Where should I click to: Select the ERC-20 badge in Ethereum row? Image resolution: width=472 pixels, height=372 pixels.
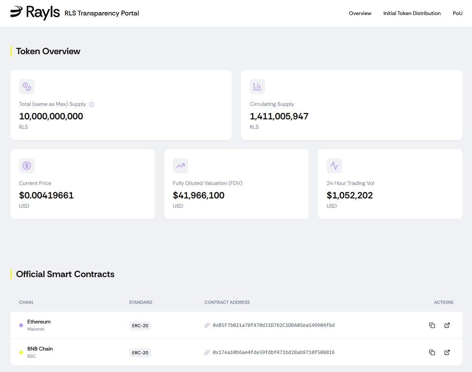tap(140, 326)
